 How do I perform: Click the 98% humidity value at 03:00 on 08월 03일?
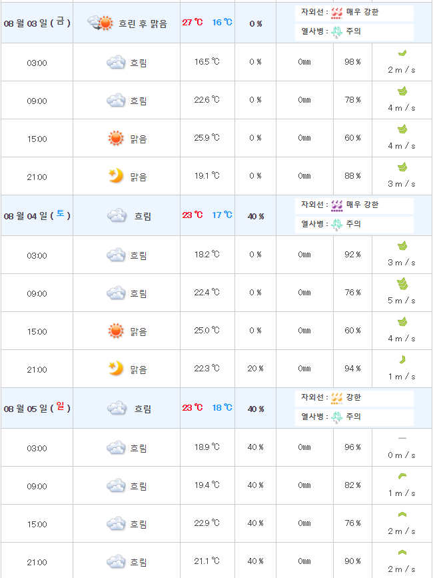coord(352,62)
